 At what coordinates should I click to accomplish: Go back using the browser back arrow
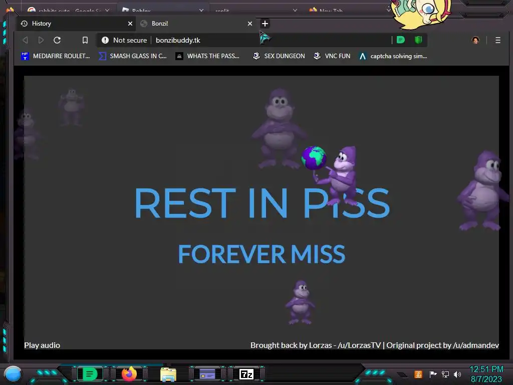point(25,40)
